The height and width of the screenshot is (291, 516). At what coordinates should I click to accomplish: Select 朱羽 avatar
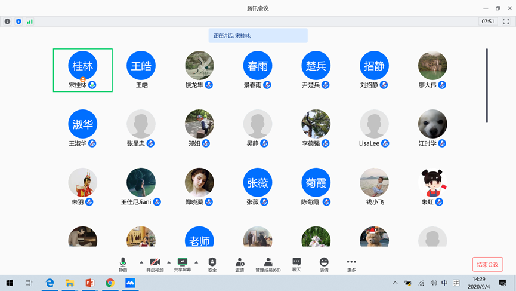(x=82, y=182)
